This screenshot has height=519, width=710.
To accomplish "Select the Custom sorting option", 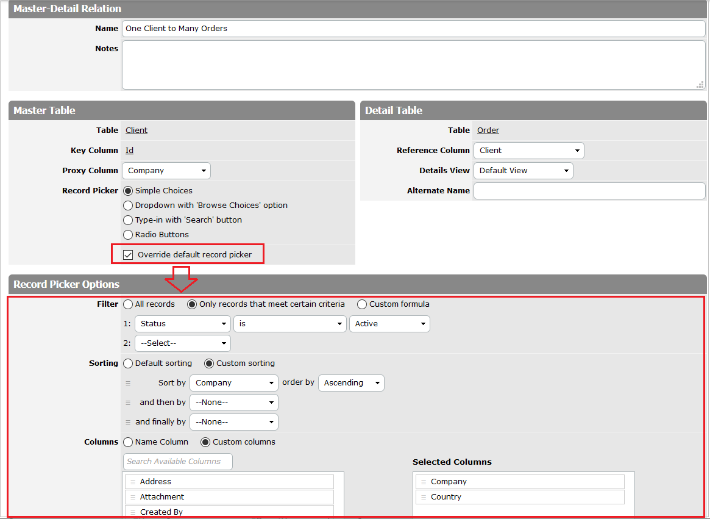I will coord(209,363).
